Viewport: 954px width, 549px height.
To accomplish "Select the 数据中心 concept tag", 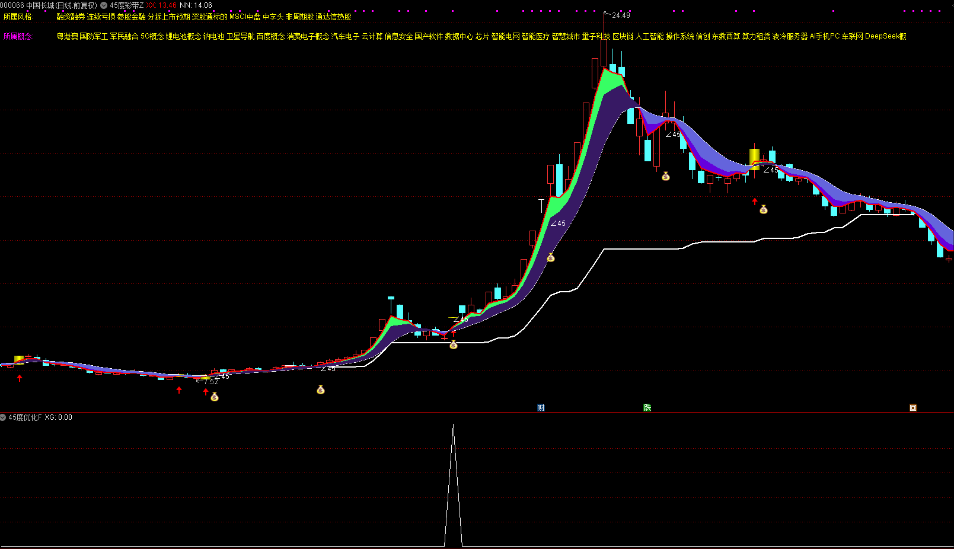I will tap(459, 36).
